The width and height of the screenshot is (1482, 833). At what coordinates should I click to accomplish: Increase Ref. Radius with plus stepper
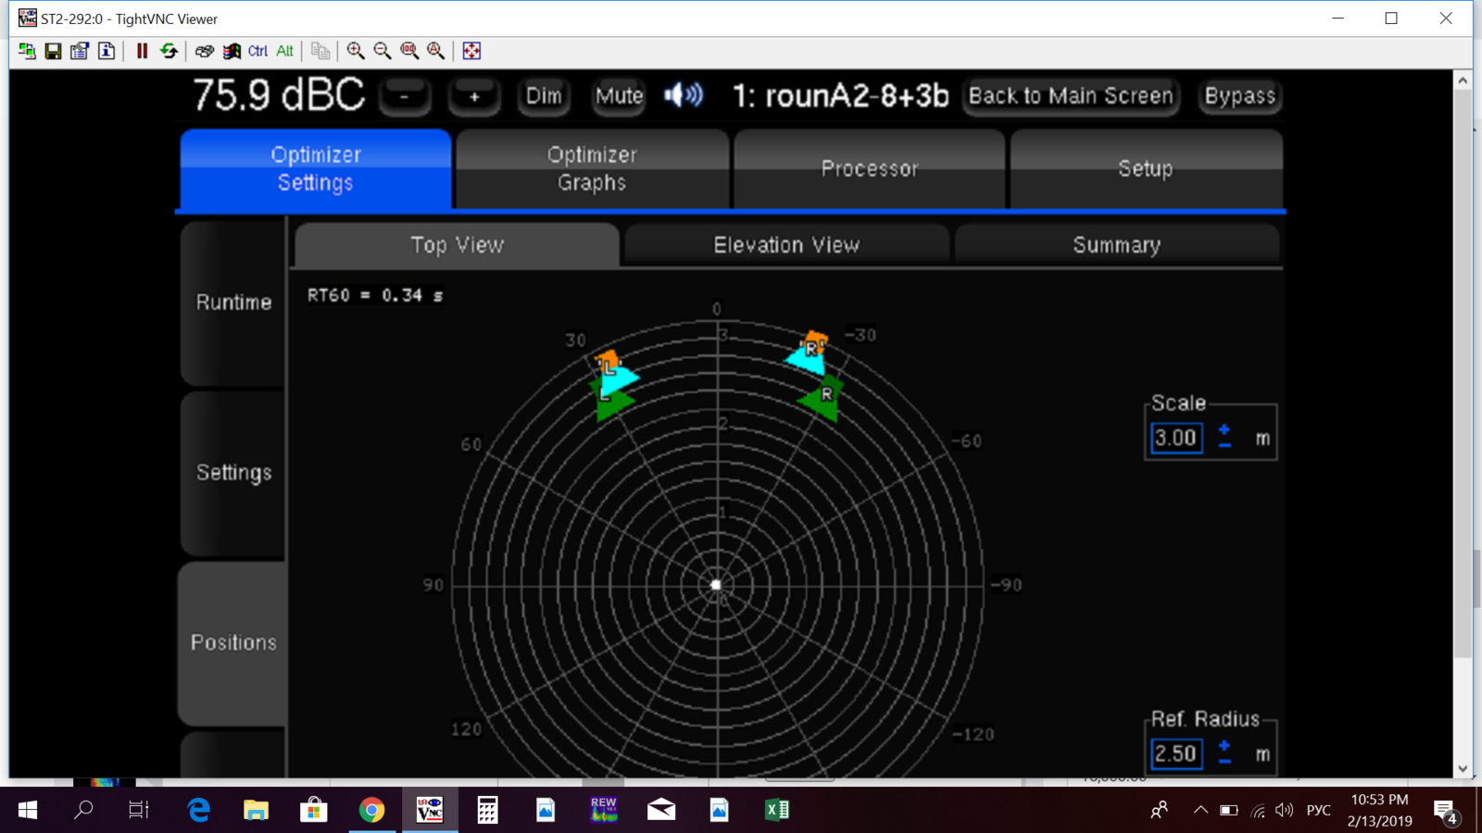pos(1225,745)
